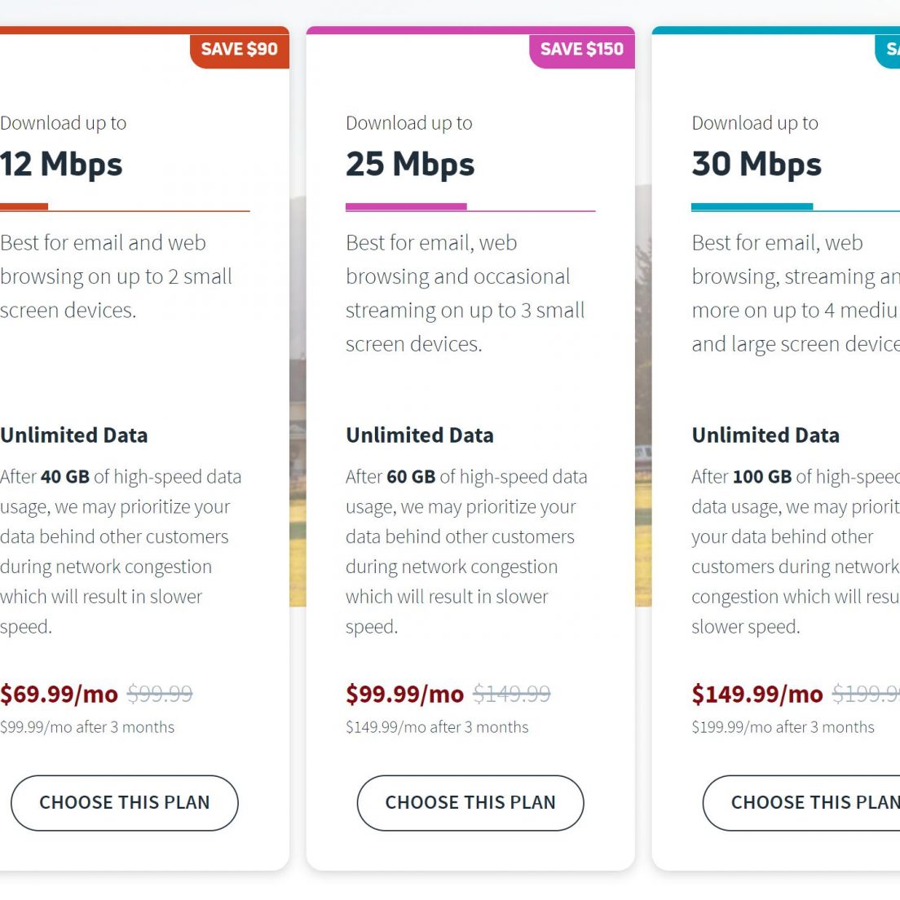Choose the 25 Mbps plan

[x=470, y=802]
